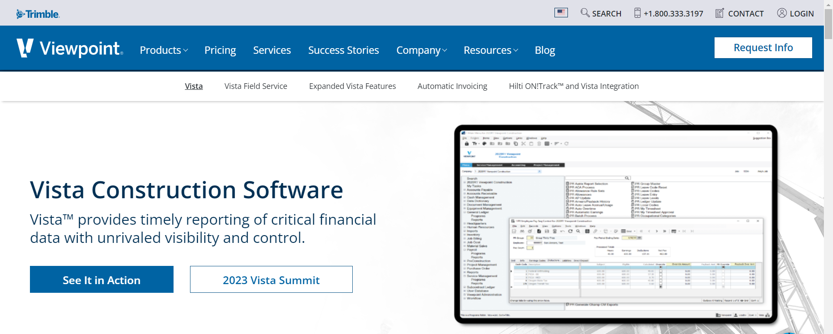Click the Trimble logo
Screen dimensions: 833x334
(x=38, y=14)
